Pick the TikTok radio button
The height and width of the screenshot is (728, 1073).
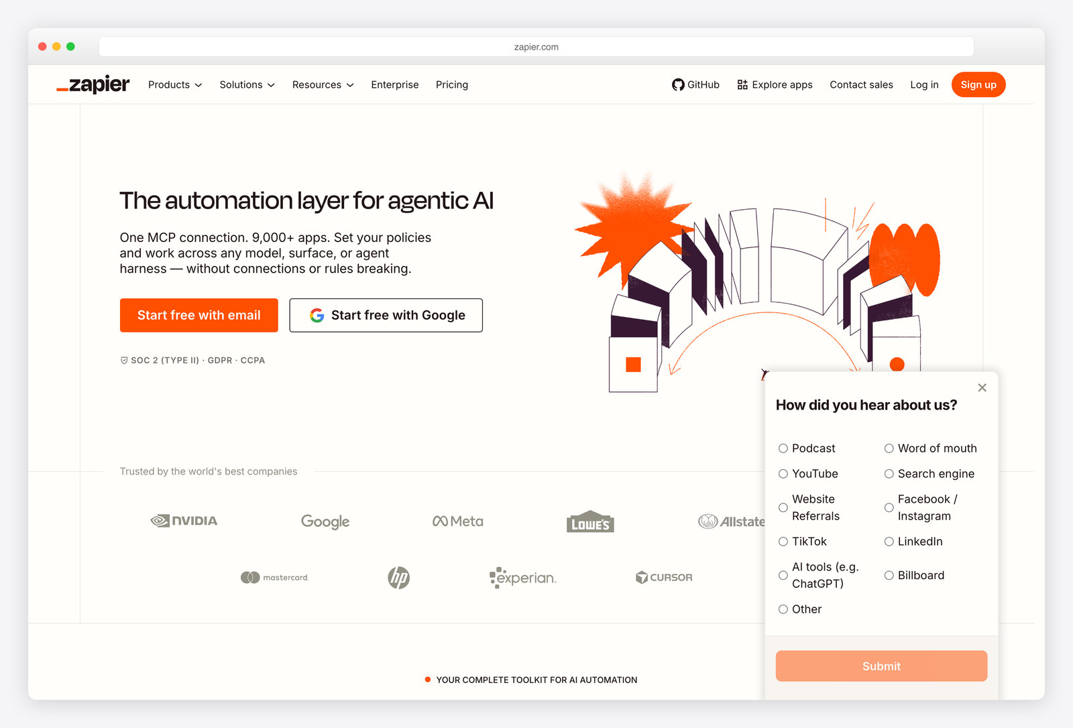783,542
